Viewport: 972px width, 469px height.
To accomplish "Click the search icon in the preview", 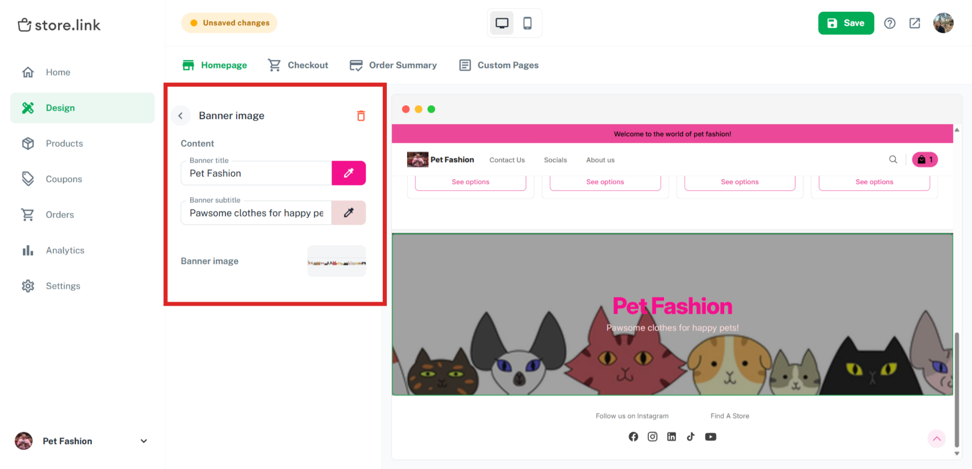I will tap(893, 159).
